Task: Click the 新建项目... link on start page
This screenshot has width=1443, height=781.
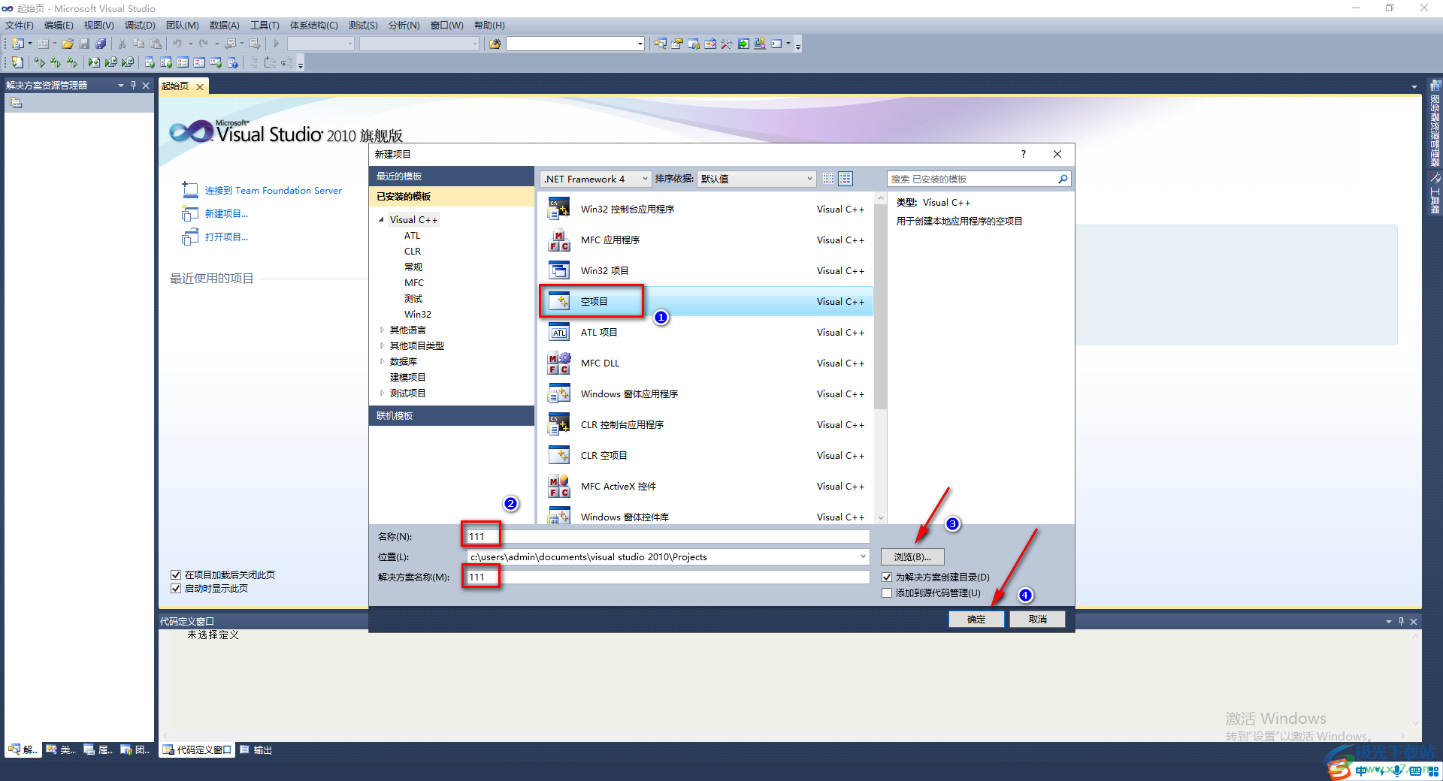Action: click(x=226, y=214)
